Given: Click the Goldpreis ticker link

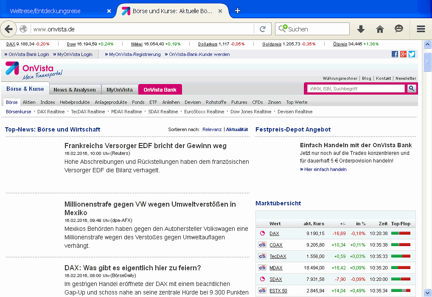Looking at the screenshot, I should coord(272,44).
